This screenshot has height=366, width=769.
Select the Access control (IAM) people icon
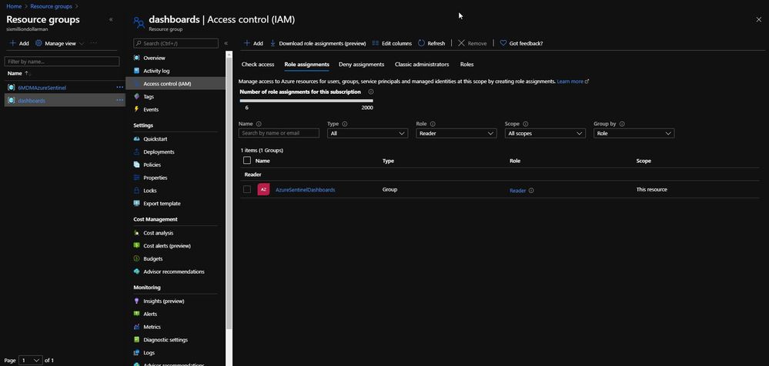tap(137, 84)
